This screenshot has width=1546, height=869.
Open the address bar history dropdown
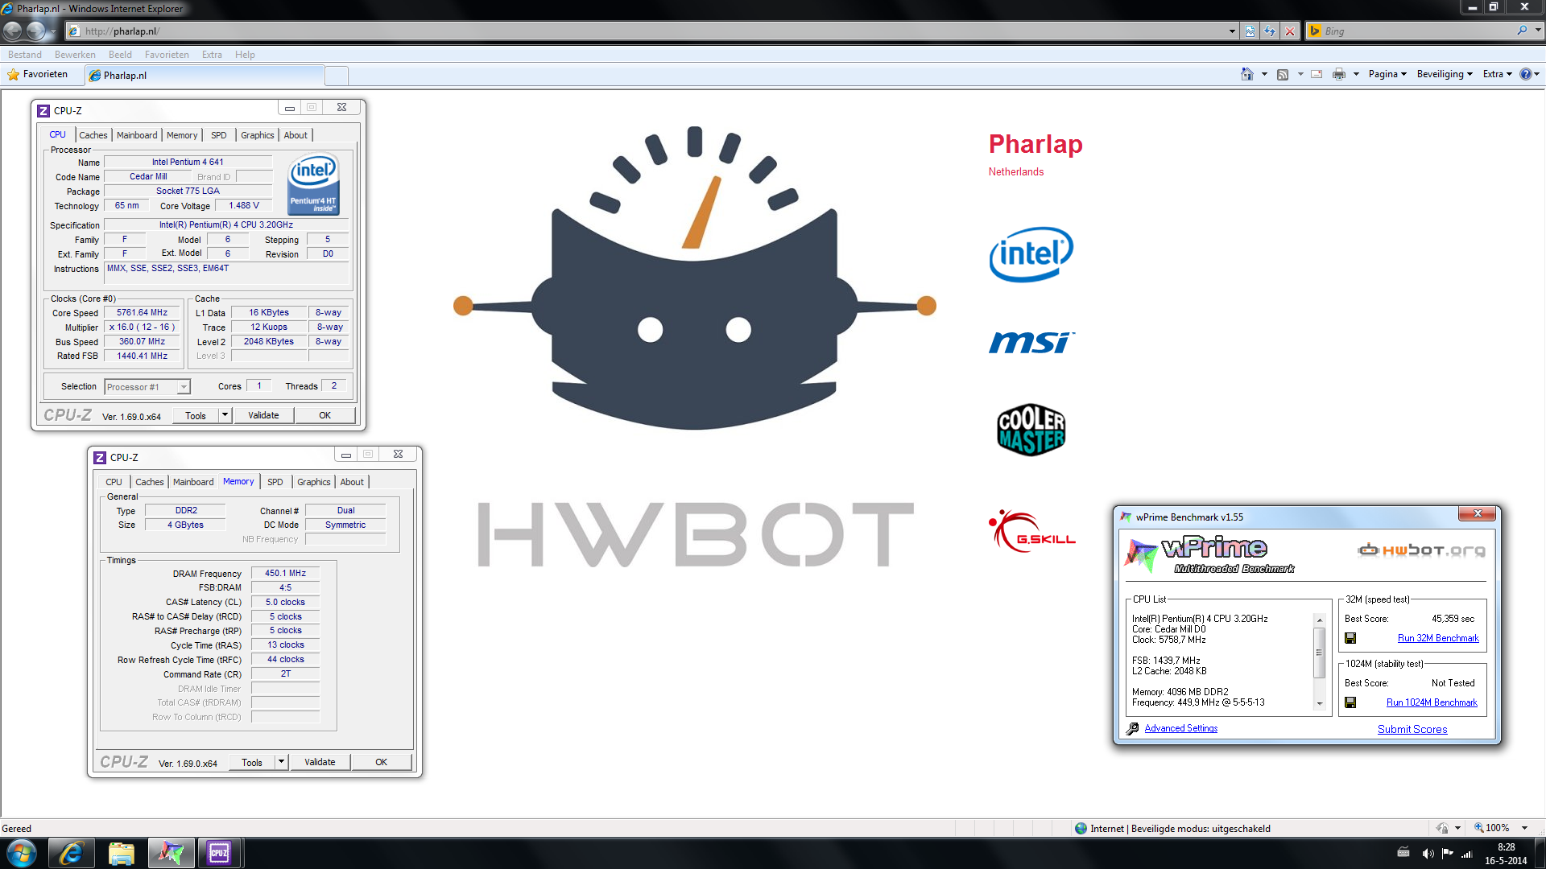1232,31
